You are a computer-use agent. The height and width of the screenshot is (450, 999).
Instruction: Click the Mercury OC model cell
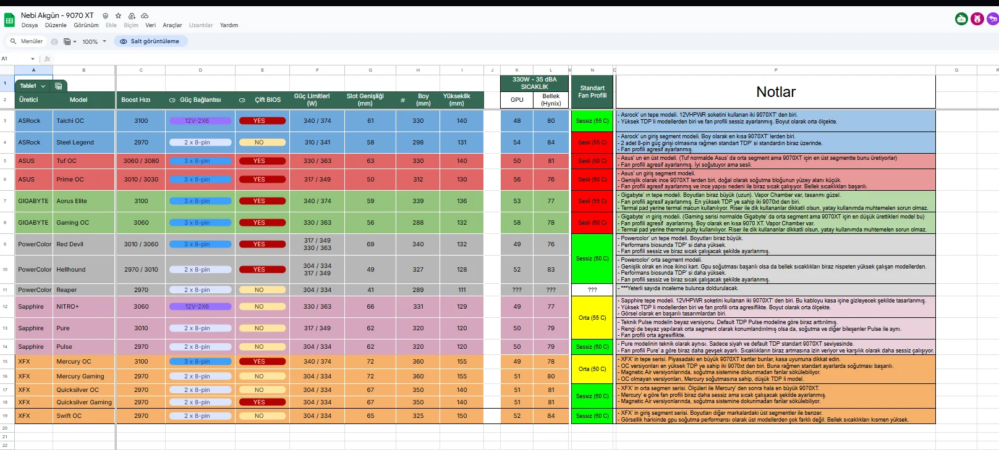[x=84, y=362]
